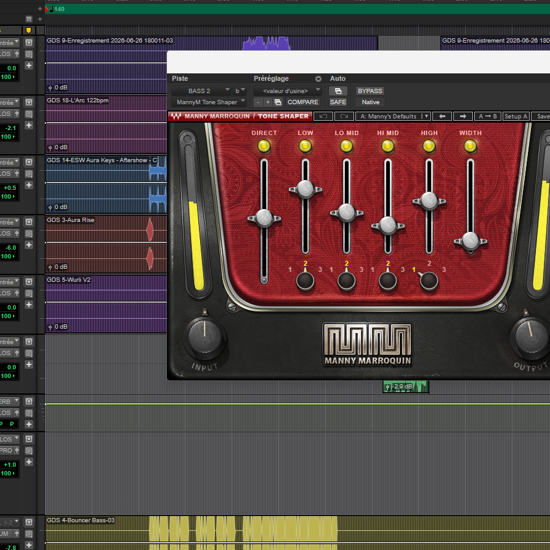This screenshot has width=550, height=550.
Task: Open the Setup A menu
Action: (x=516, y=117)
